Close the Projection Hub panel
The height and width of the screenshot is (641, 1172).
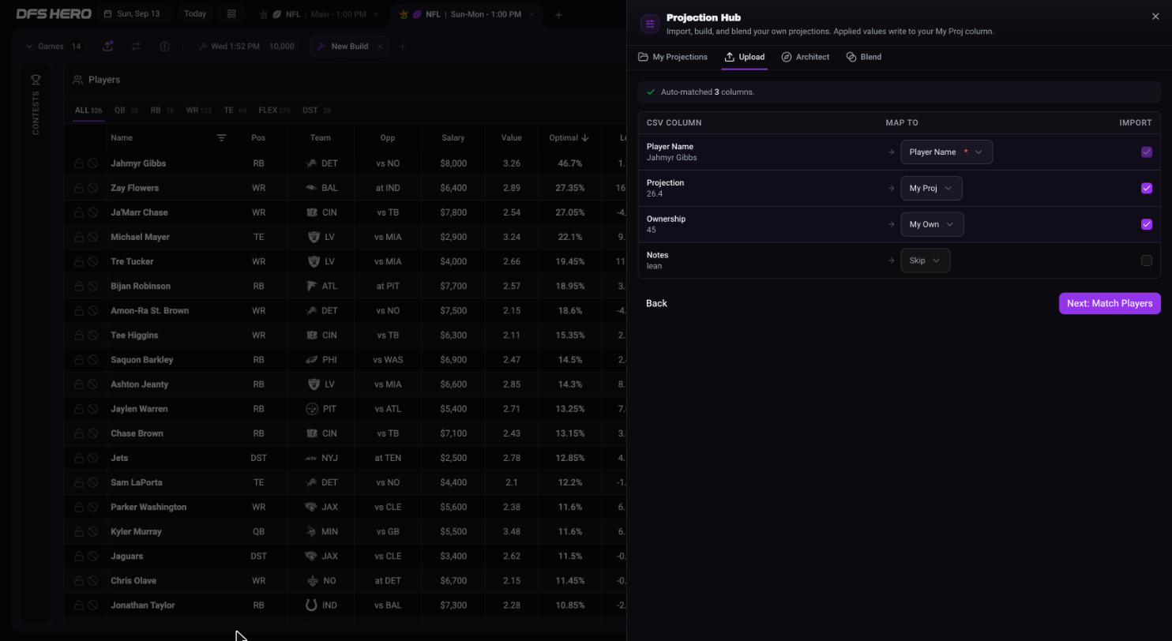tap(1155, 17)
